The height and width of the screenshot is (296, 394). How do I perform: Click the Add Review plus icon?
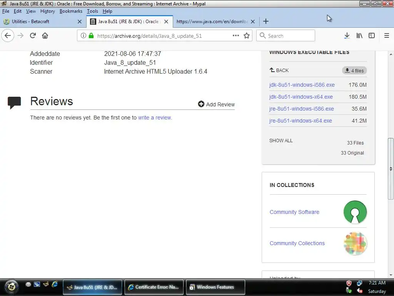201,104
